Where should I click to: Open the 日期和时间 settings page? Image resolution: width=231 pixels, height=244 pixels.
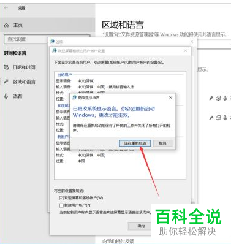click(x=24, y=67)
